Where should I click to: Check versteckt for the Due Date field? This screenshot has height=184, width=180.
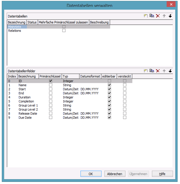125,117
